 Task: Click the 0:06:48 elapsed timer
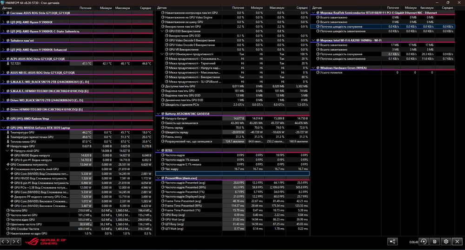(x=413, y=242)
